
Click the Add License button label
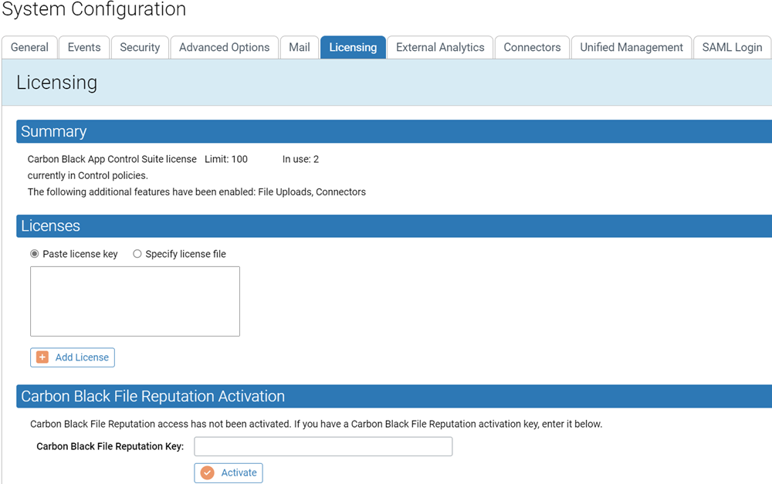pyautogui.click(x=82, y=357)
